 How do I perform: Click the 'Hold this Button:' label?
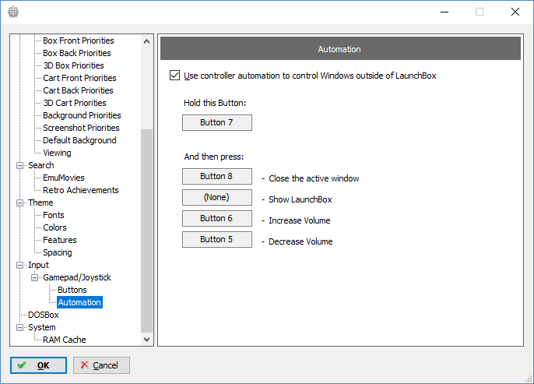coord(215,103)
